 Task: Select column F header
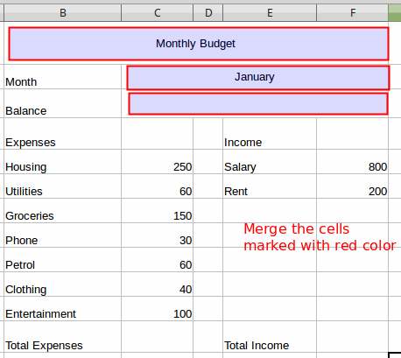353,13
